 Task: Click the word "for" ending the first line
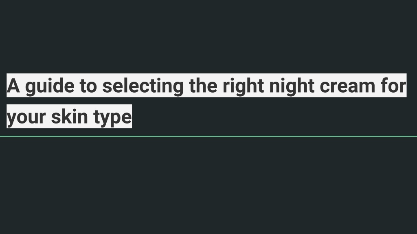[x=393, y=86]
